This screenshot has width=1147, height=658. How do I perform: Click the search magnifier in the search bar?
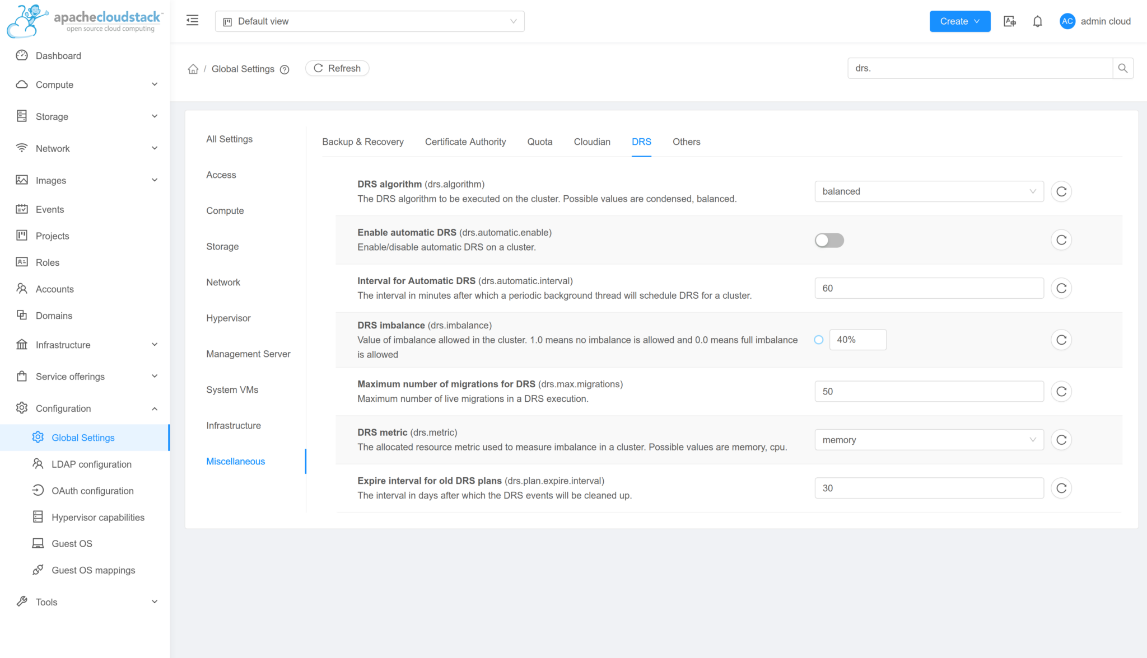coord(1123,68)
